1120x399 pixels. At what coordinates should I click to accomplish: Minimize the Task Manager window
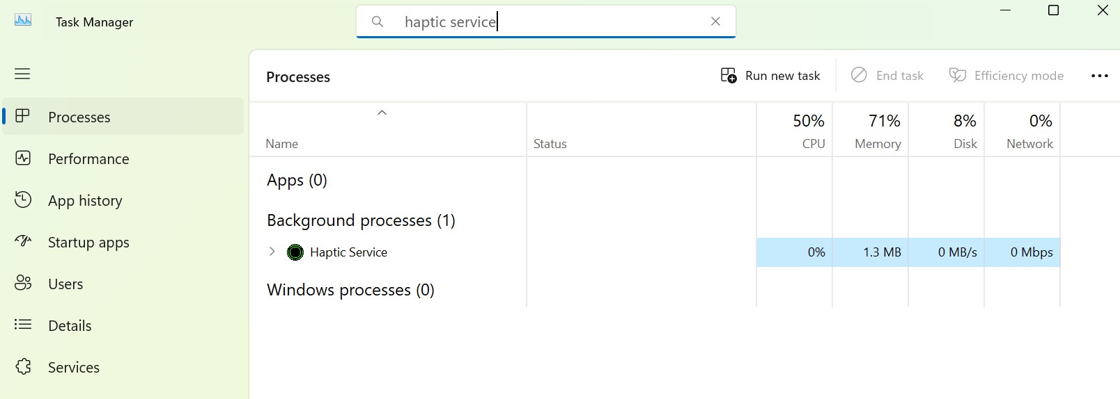[x=1005, y=10]
